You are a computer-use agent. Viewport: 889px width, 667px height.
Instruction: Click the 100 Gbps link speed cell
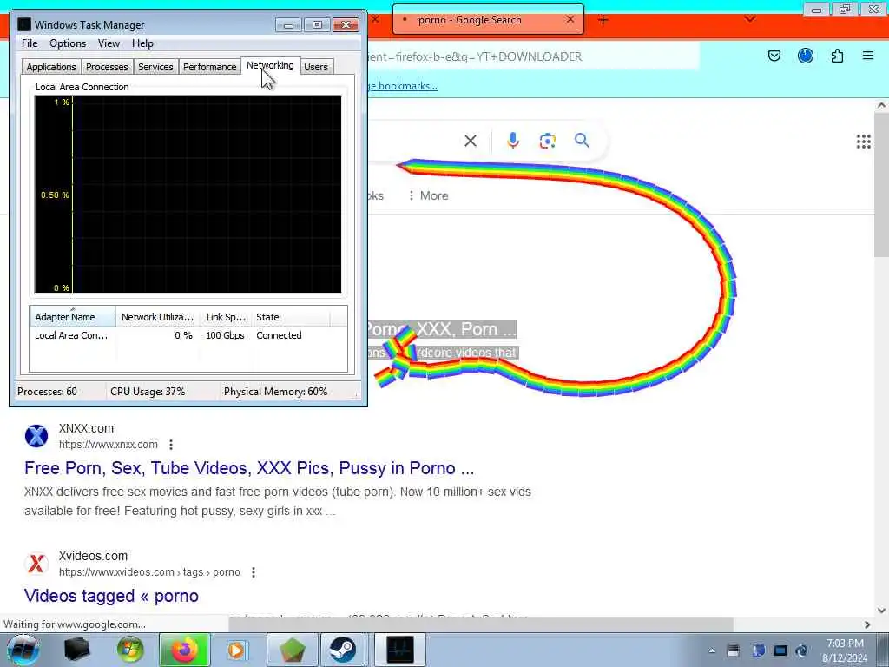(225, 335)
